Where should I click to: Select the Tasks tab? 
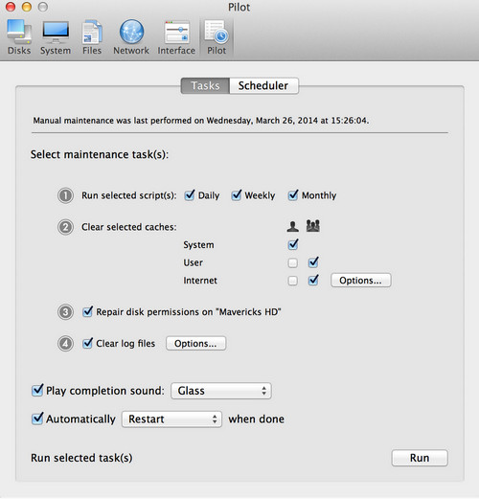coord(205,85)
